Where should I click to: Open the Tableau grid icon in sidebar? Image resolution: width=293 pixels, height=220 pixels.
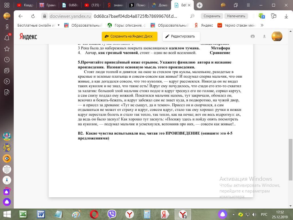click(7, 5)
